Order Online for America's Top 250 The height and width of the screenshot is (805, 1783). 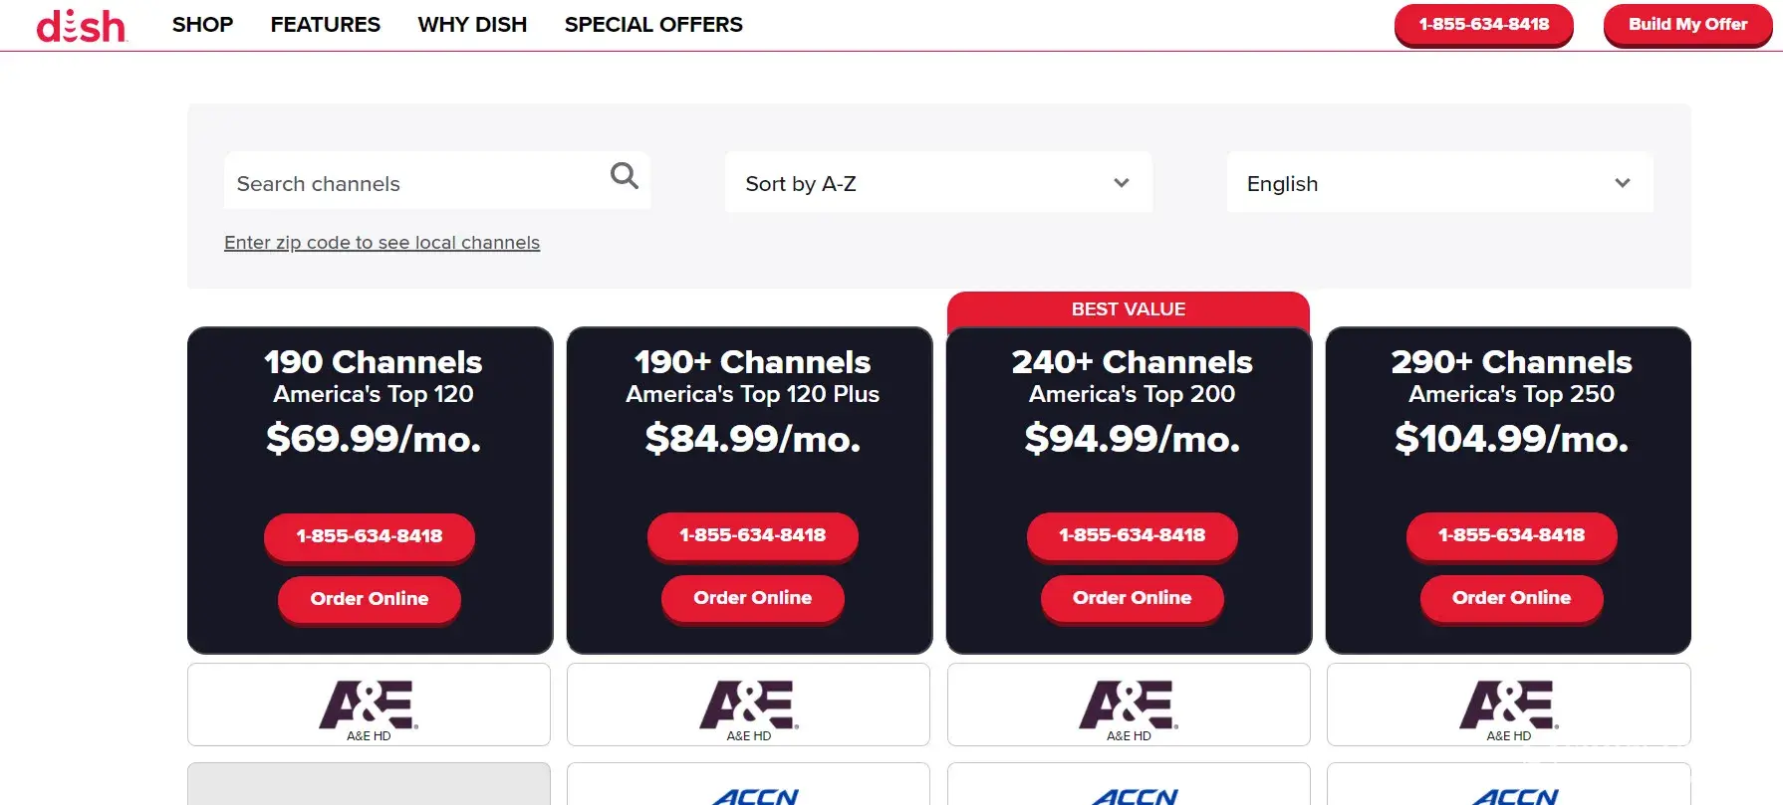coord(1511,598)
